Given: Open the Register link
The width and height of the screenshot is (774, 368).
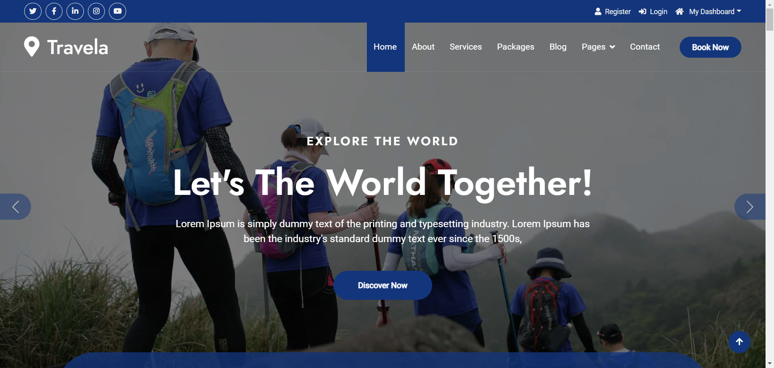Looking at the screenshot, I should [x=613, y=12].
